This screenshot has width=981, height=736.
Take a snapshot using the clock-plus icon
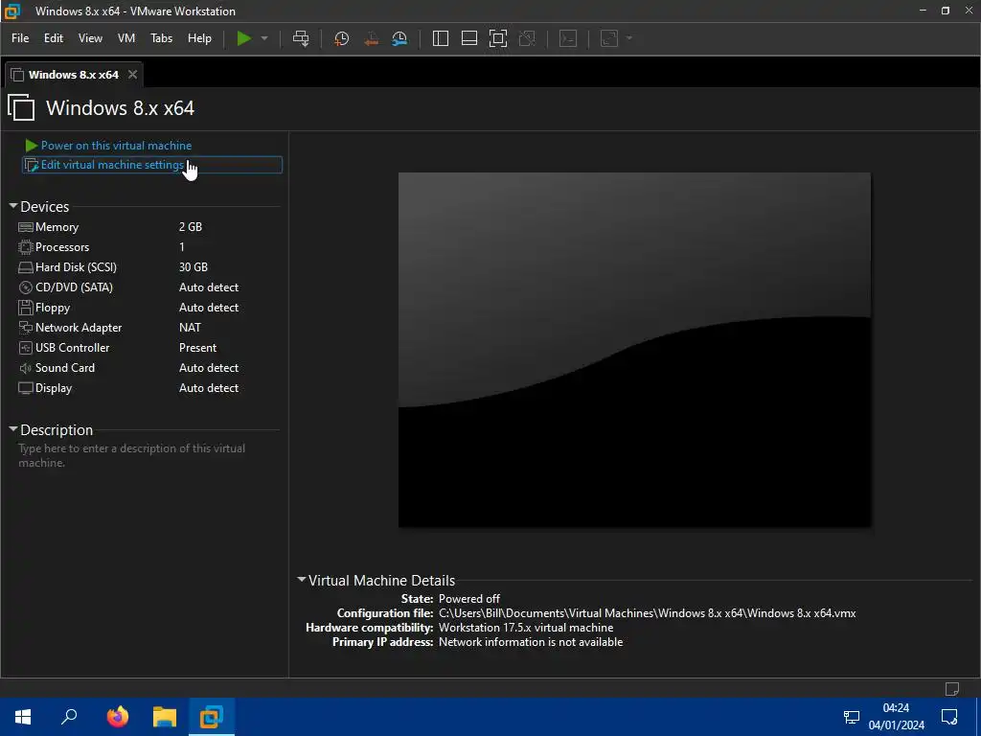(x=342, y=38)
